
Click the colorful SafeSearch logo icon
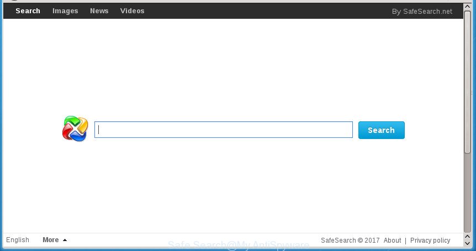click(75, 129)
